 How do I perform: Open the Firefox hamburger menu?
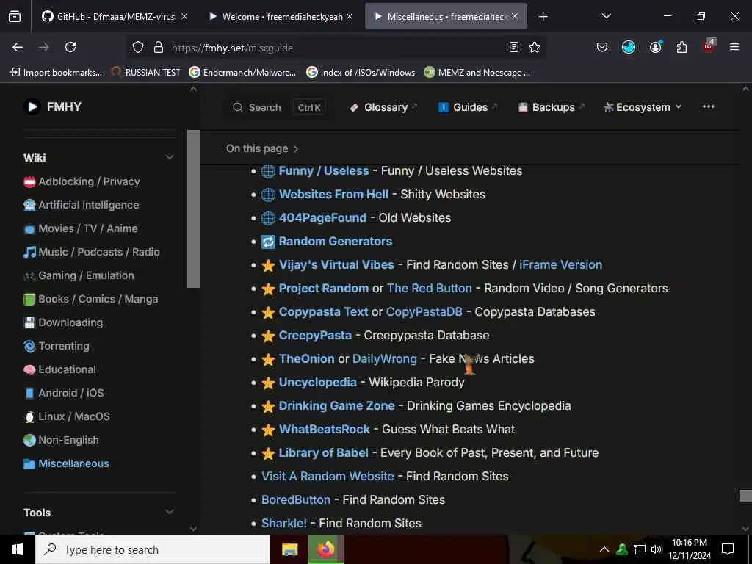pyautogui.click(x=734, y=47)
